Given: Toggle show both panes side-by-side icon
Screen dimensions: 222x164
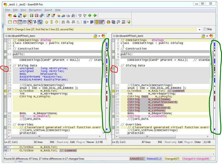Looking at the screenshot, I should tap(20, 22).
